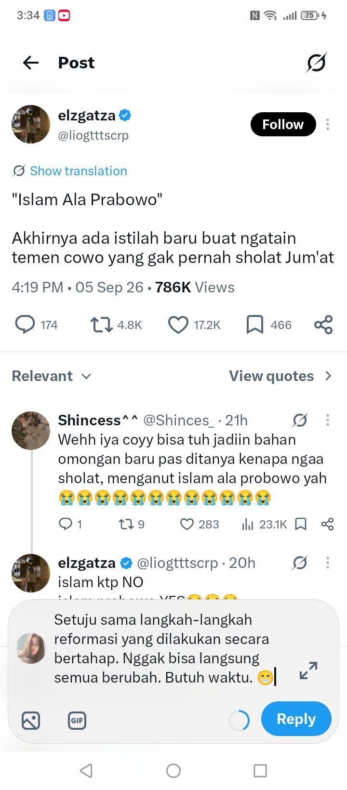Screen dimensions: 347x790
Task: Follow the elzgatza account
Action: 283,124
